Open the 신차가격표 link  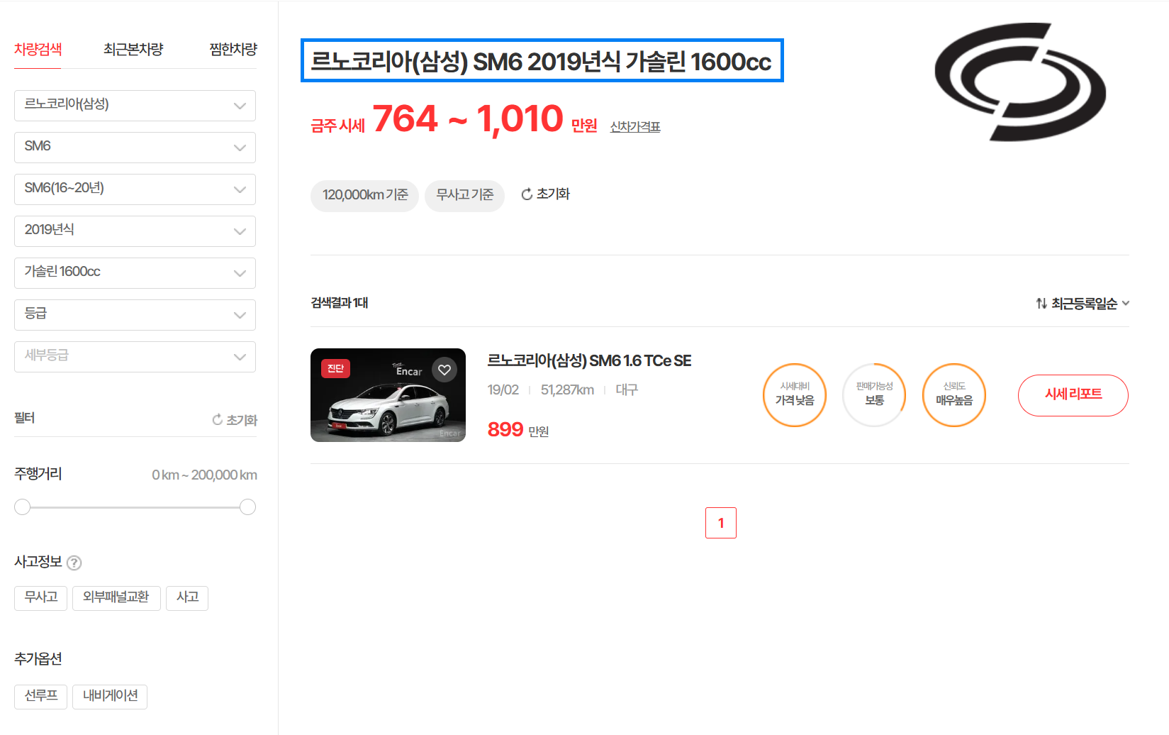point(634,127)
